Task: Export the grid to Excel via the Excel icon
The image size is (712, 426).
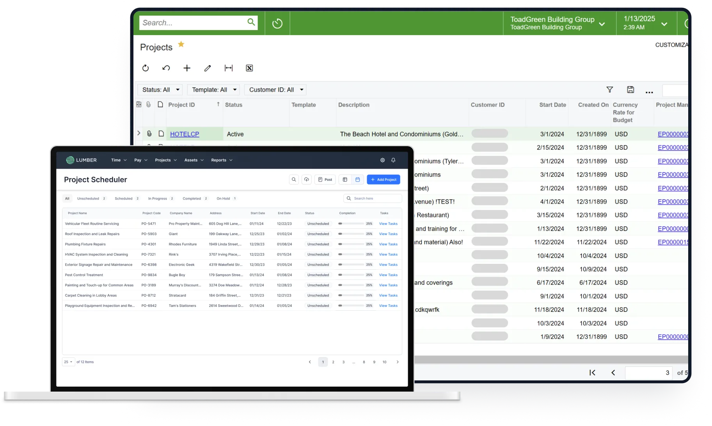Action: (249, 68)
